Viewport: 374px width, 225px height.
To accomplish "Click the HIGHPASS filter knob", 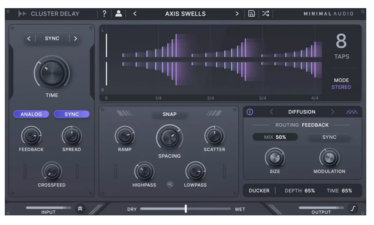I will coord(144,171).
